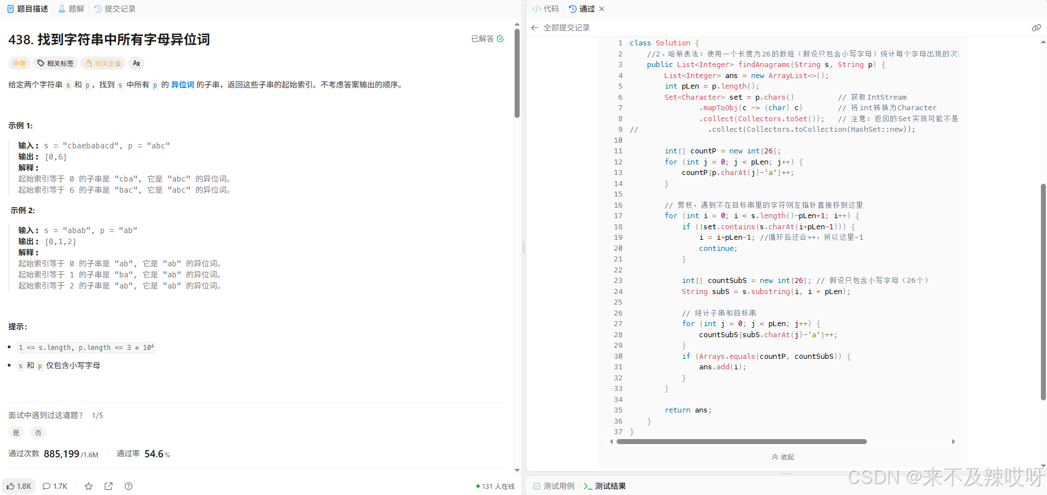Viewport: 1047px width, 495px height.
Task: Click the code scrollbar right arrow
Action: pyautogui.click(x=953, y=442)
